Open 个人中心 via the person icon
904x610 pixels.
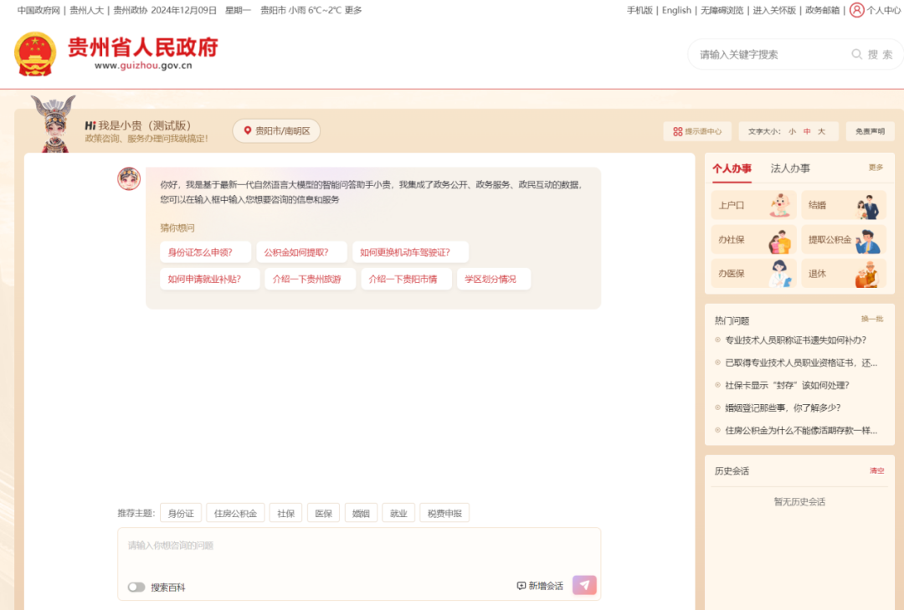point(857,10)
